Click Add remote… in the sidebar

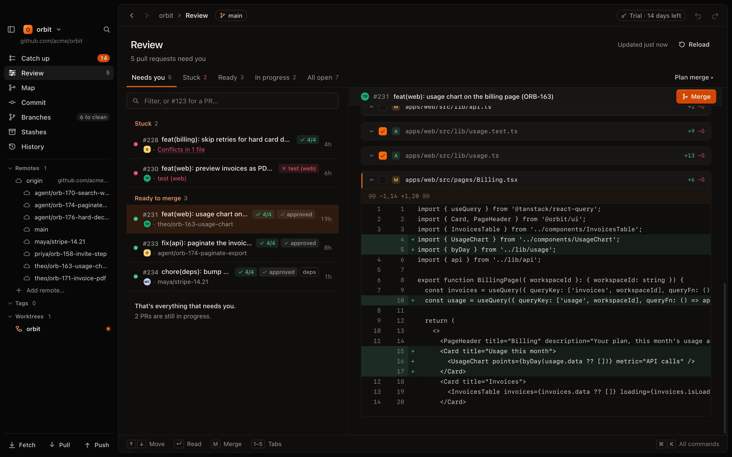click(x=40, y=290)
